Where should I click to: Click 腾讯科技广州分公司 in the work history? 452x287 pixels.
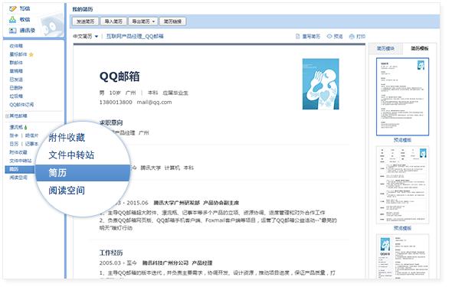[x=165, y=263]
